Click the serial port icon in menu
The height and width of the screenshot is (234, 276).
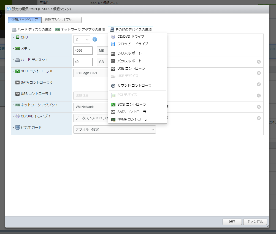[x=113, y=54]
